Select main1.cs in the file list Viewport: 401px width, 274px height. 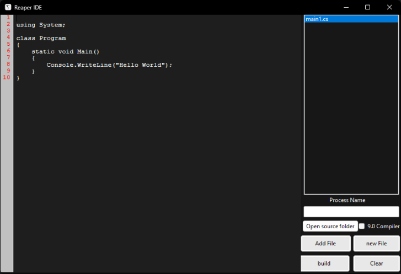(351, 19)
